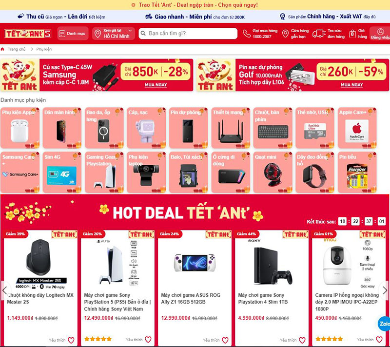Screen dimensions: 390x347
Task: Click MUA NGAY on Samsung charger banner
Action: click(x=156, y=85)
